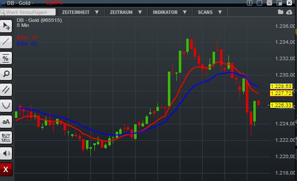Viewport: 297px width, 181px height.
Task: Click the pop-out window icon in title bar
Action: pyautogui.click(x=280, y=3)
